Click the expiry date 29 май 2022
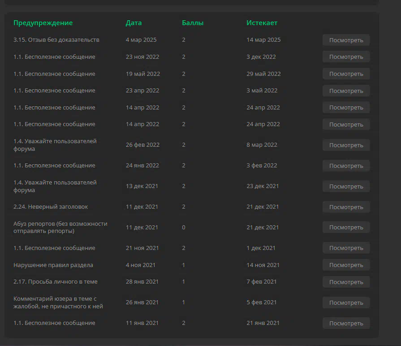Screen dimensions: 401x346 click(263, 74)
